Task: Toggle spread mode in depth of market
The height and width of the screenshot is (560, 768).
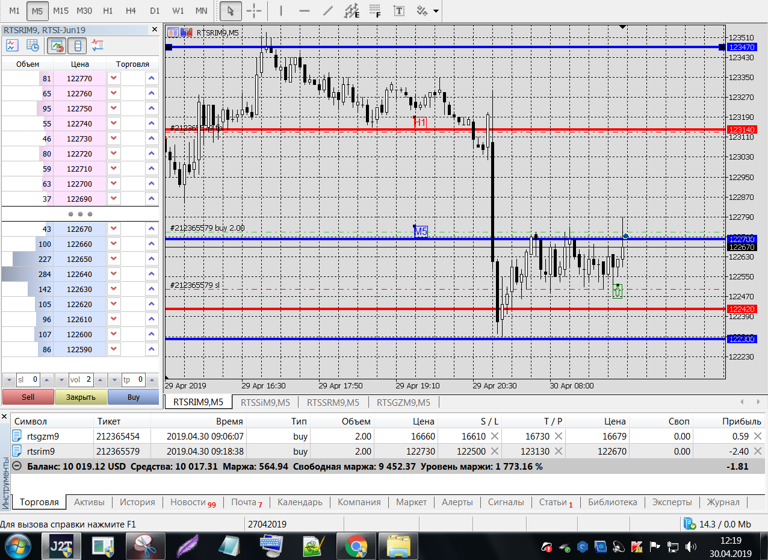Action: coord(58,45)
